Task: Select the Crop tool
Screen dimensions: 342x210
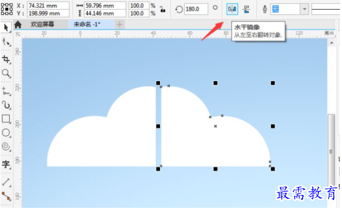Action: (6, 59)
